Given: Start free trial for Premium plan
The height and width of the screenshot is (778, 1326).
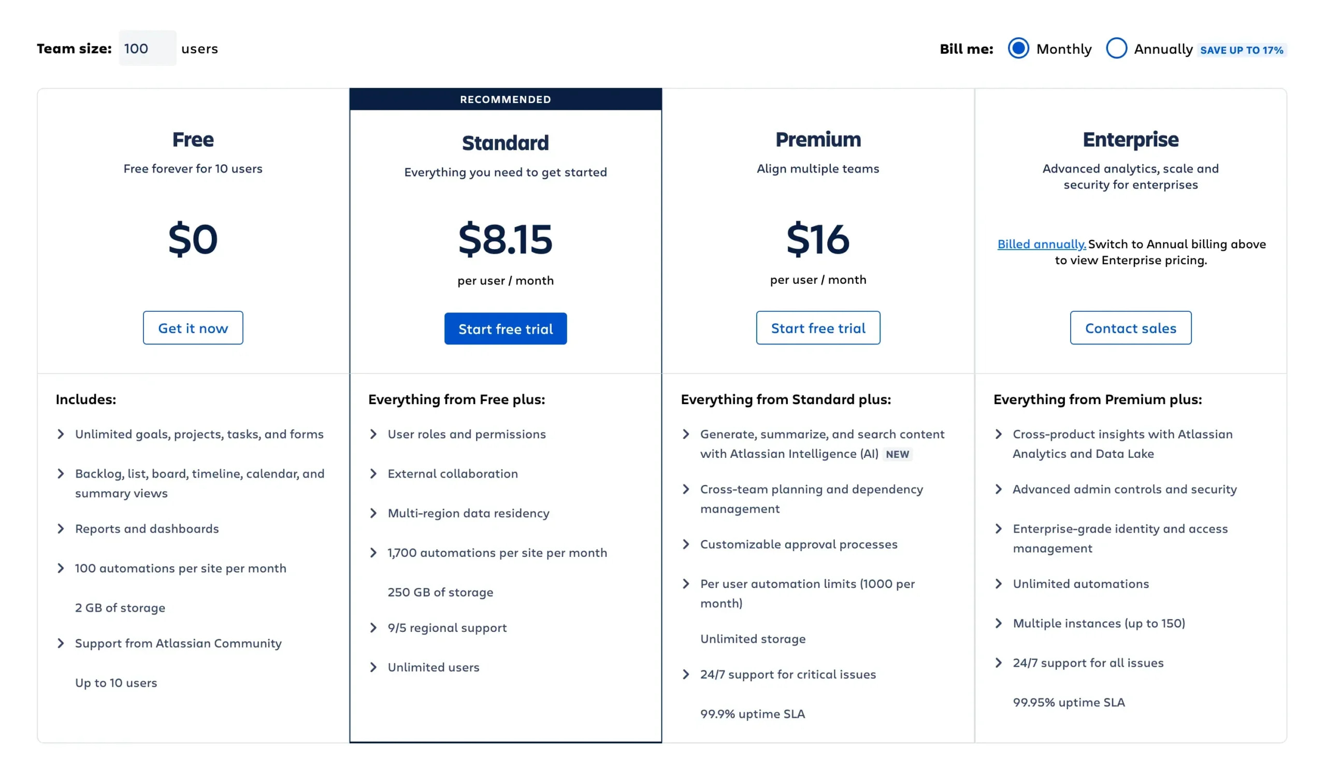Looking at the screenshot, I should tap(818, 328).
